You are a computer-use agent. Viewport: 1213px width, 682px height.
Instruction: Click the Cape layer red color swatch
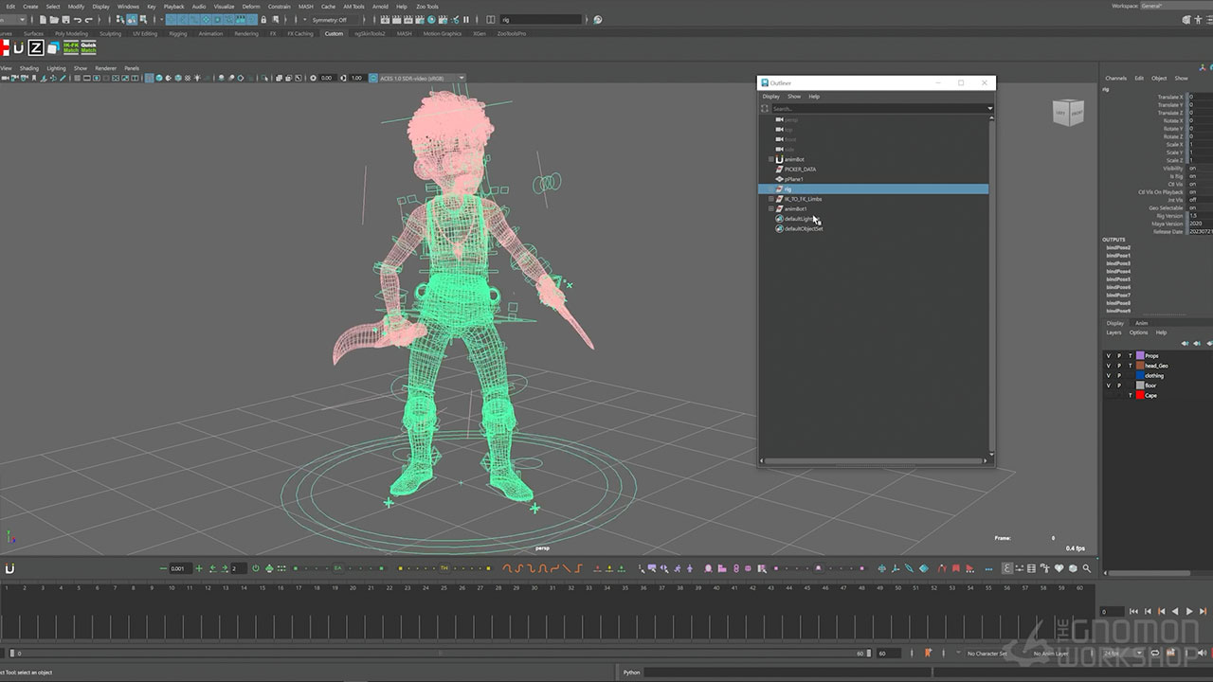pos(1140,396)
